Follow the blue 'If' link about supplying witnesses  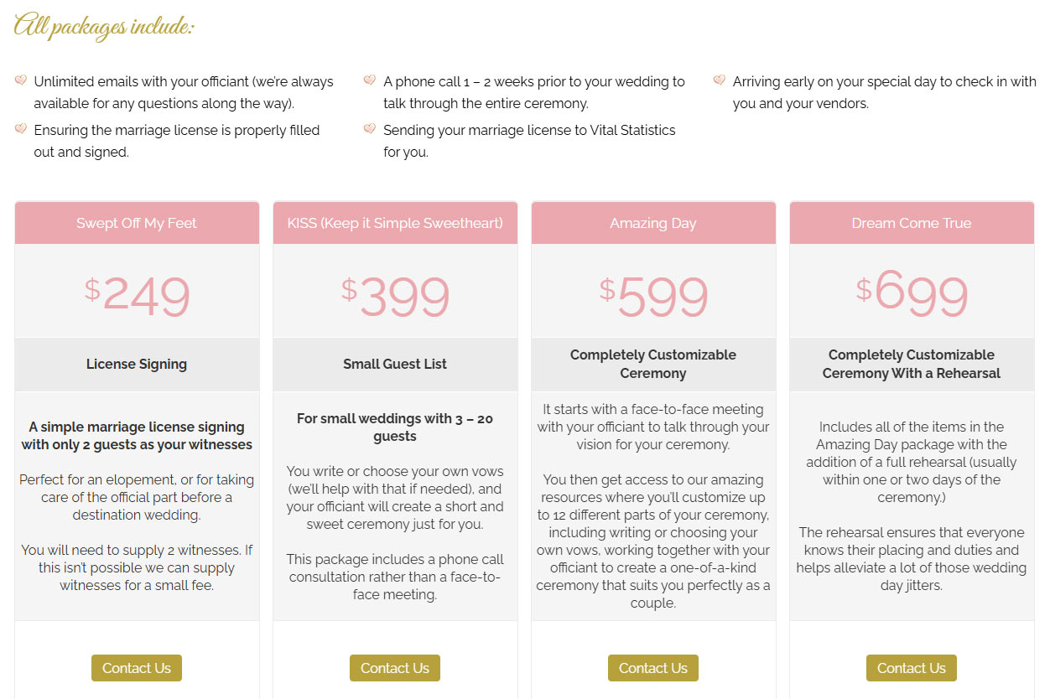point(248,551)
